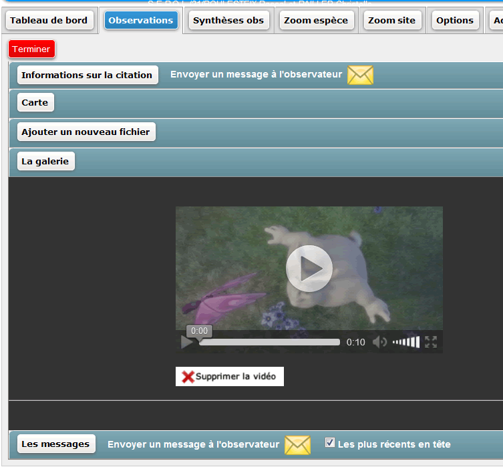Click top 'Envoyer un message à l'observateur' link

[x=256, y=74]
